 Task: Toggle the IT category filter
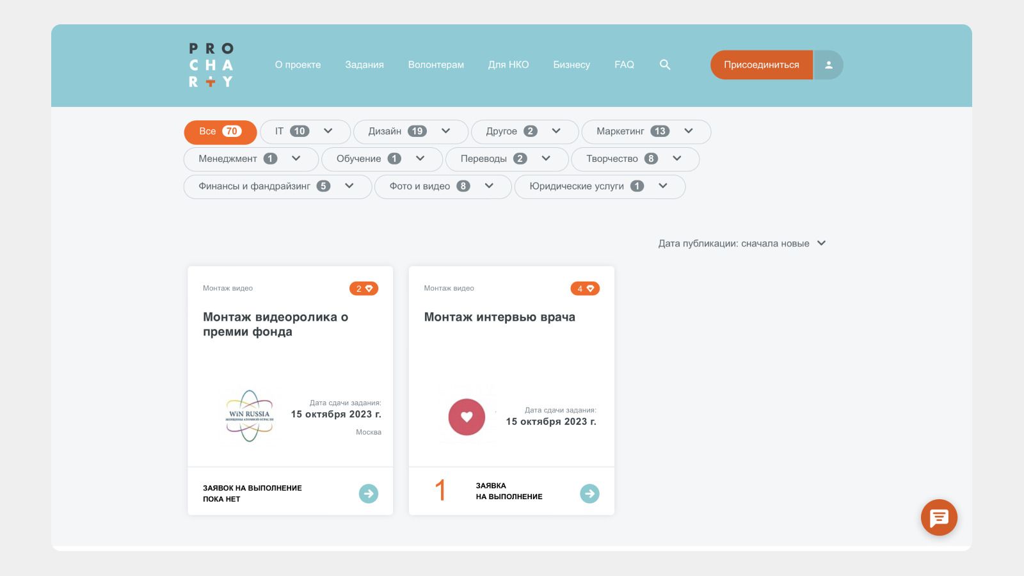pos(304,131)
